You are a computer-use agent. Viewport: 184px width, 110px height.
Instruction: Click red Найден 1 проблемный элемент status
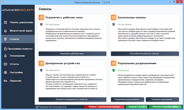point(104,107)
